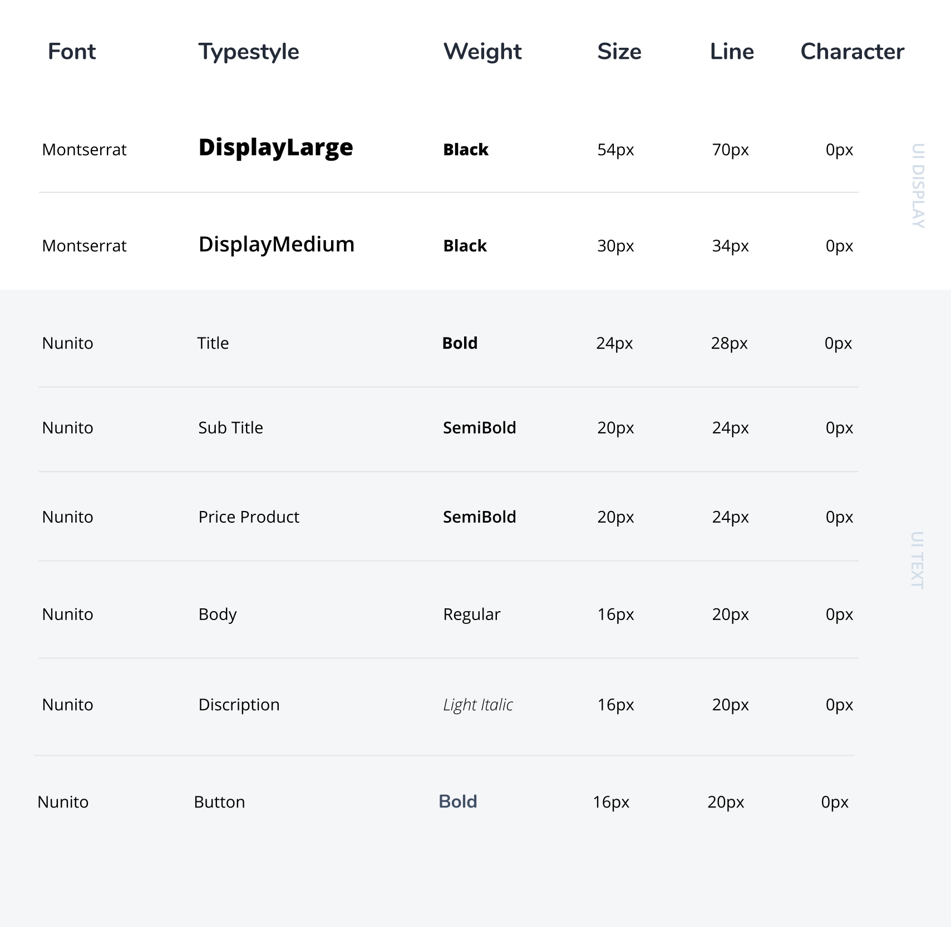Click the Sub Title typestyle label
The image size is (951, 927).
click(x=230, y=428)
